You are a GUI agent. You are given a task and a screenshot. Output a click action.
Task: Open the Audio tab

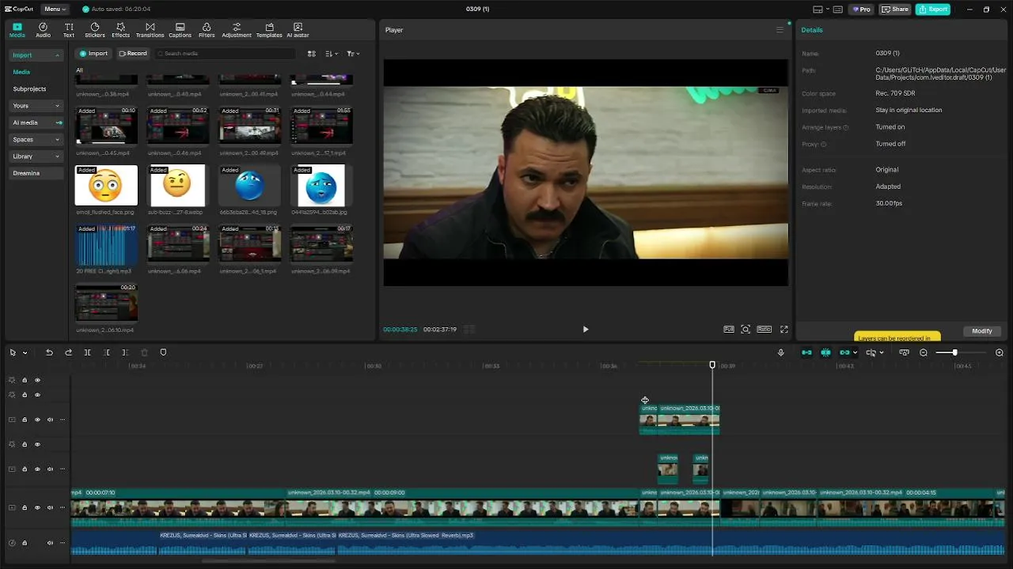[x=43, y=30]
